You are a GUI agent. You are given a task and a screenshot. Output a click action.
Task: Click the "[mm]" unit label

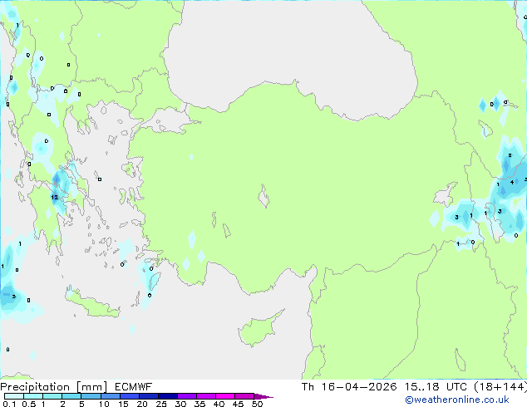91,387
